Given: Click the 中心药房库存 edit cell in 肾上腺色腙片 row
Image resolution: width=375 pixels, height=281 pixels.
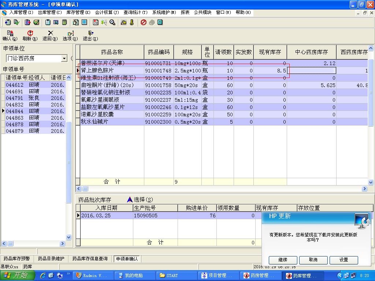Looking at the screenshot, I should point(312,71).
